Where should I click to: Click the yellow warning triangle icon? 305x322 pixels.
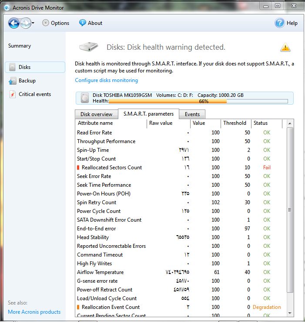pyautogui.click(x=285, y=48)
